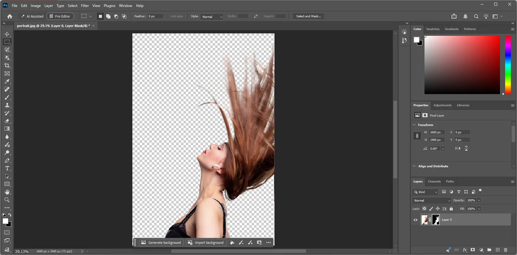Open the Fill value dropdown arrow
Image resolution: width=517 pixels, height=255 pixels.
tap(479, 209)
